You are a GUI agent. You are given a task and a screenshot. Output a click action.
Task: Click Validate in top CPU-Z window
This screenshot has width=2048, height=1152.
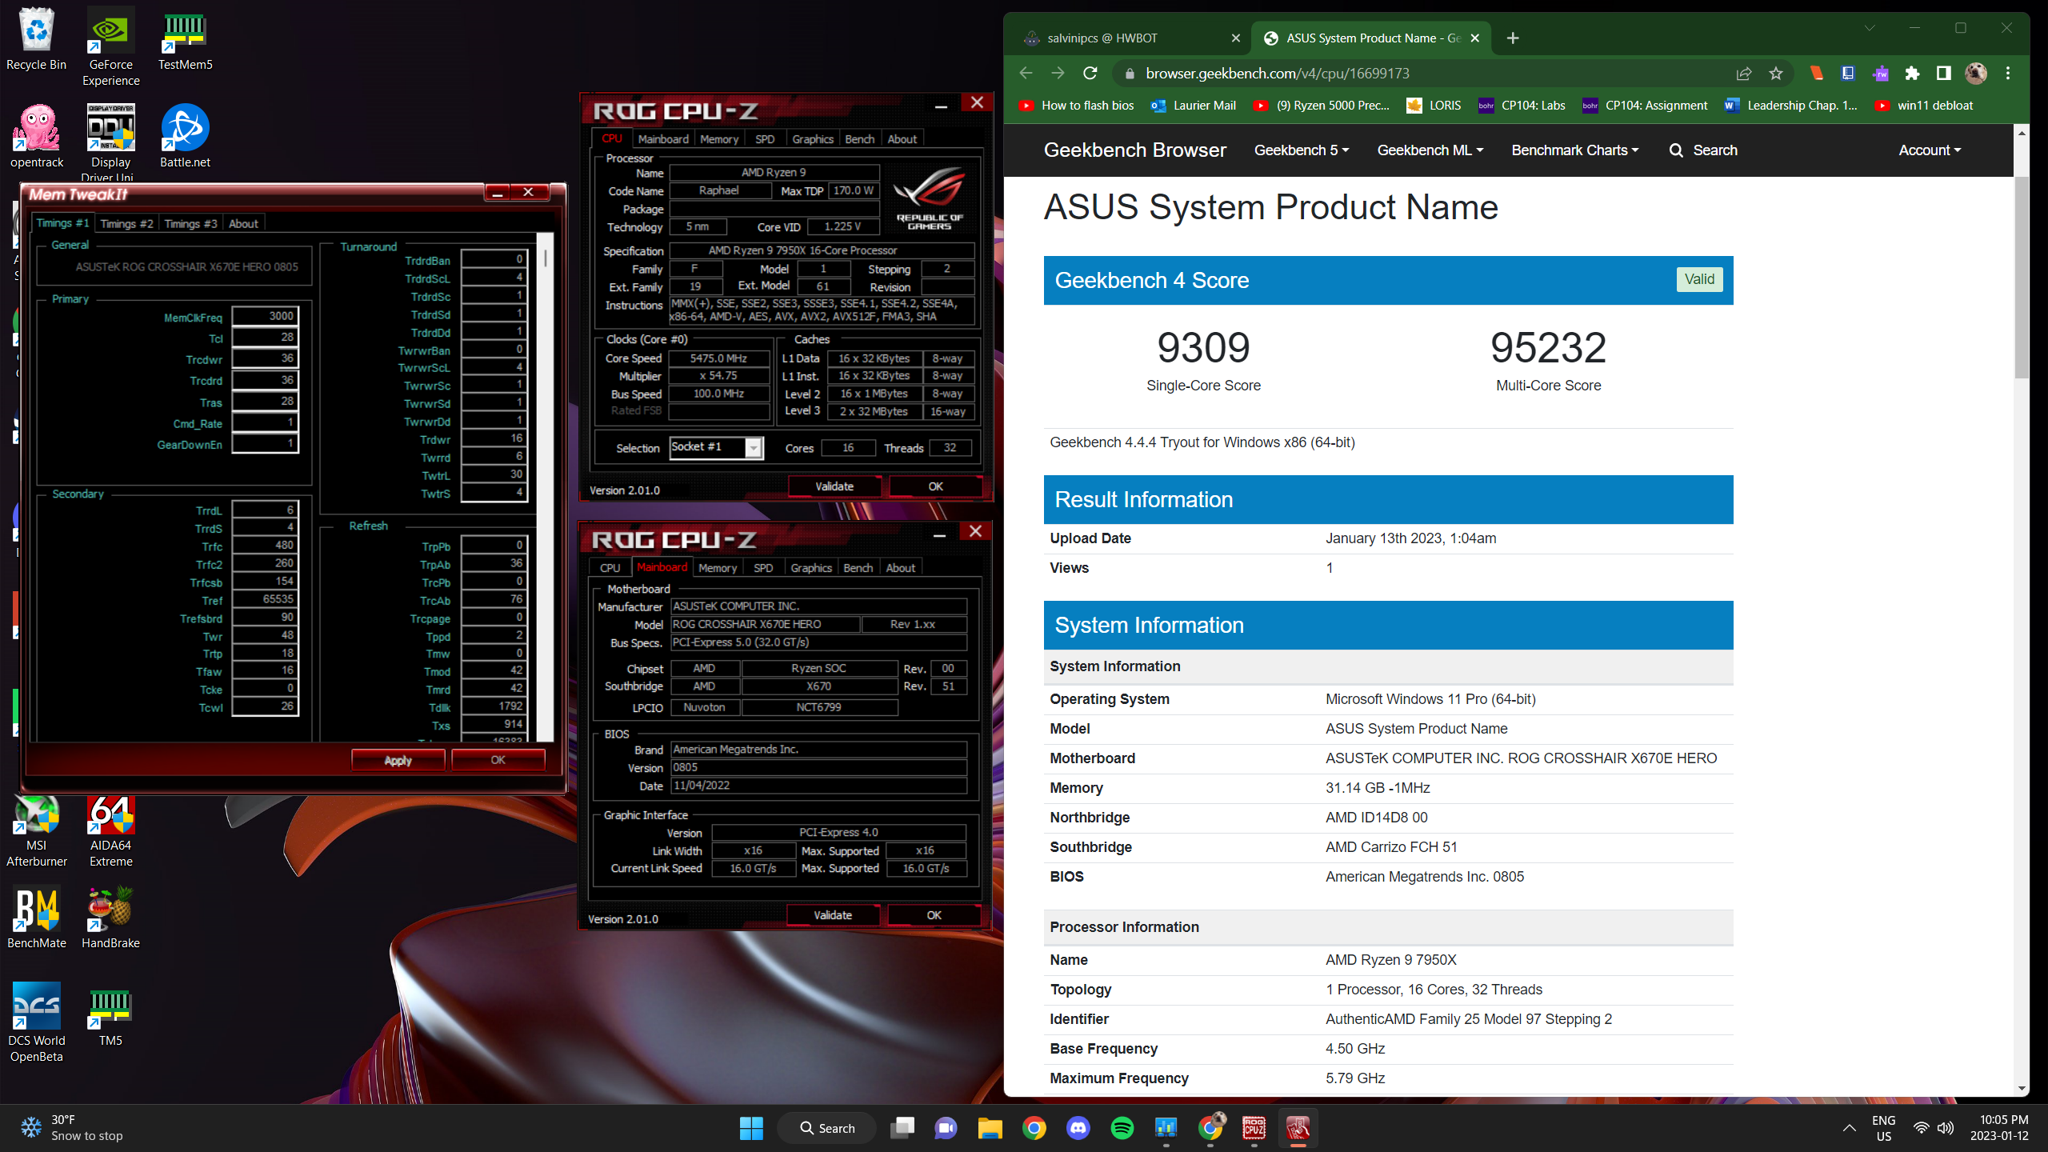tap(834, 486)
